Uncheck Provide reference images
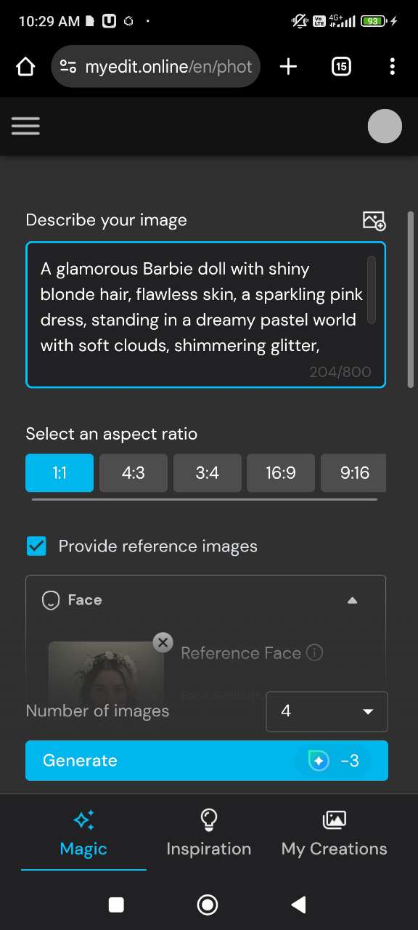This screenshot has height=930, width=418. pyautogui.click(x=36, y=546)
